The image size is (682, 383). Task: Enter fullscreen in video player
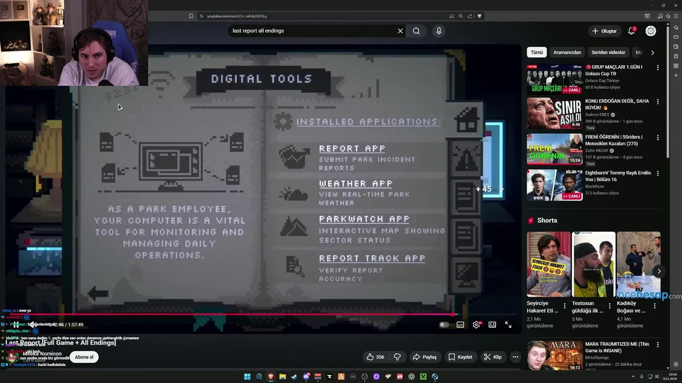(x=508, y=324)
